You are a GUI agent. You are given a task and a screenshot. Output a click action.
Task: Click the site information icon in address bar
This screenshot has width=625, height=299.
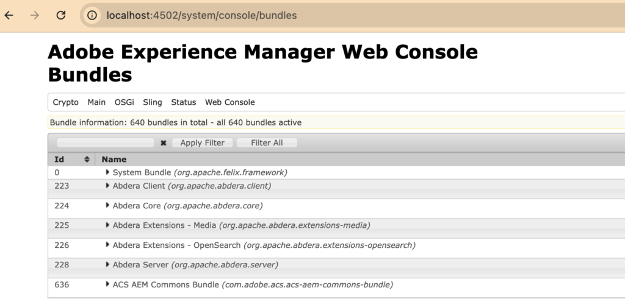[92, 15]
